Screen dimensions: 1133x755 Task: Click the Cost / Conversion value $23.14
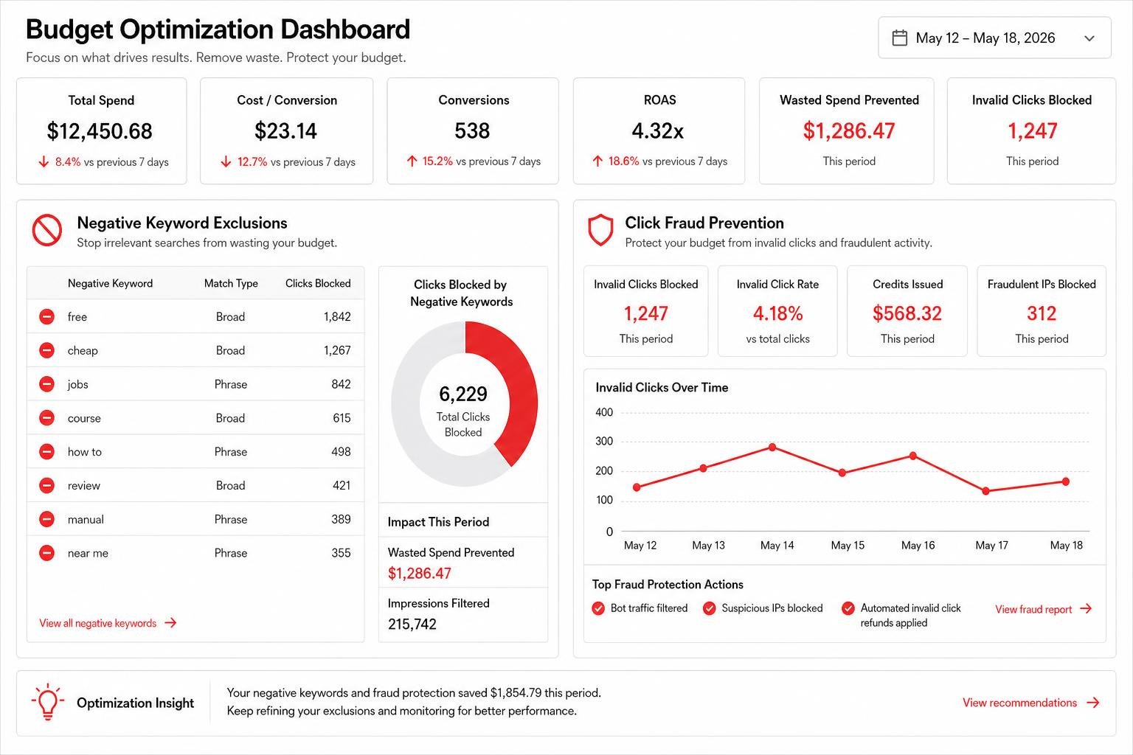[x=285, y=131]
